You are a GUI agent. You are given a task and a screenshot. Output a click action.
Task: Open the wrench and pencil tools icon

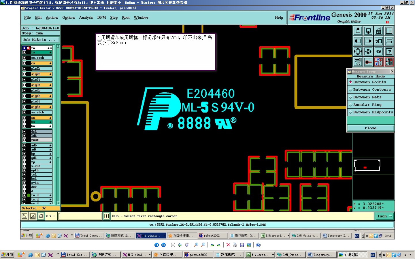tap(358, 62)
